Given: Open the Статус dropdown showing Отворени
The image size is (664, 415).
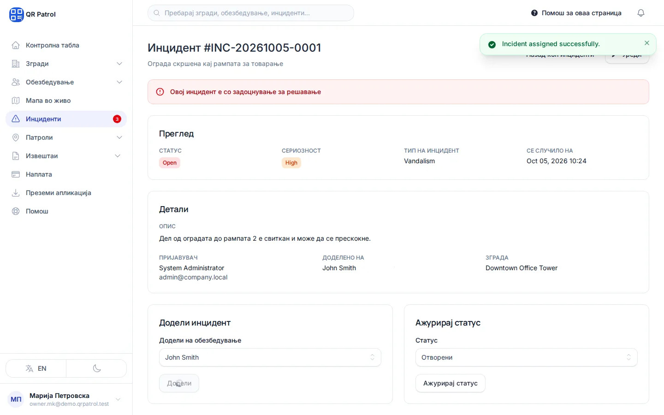Looking at the screenshot, I should (527, 357).
